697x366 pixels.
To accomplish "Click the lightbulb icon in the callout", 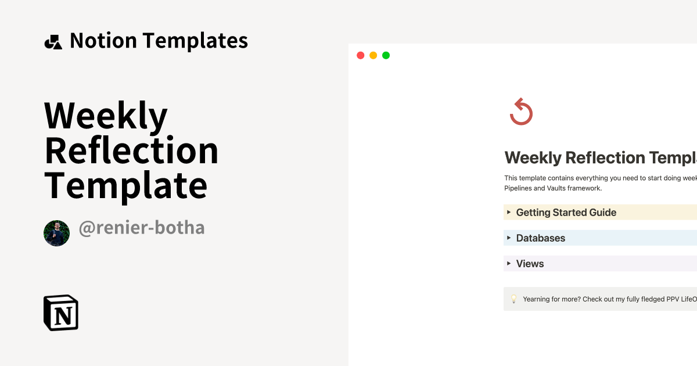I will pos(513,299).
